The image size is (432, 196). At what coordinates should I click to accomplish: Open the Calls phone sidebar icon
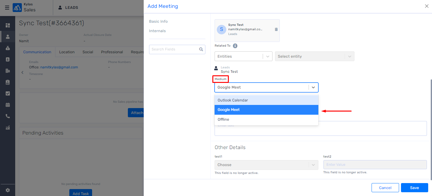point(8,116)
